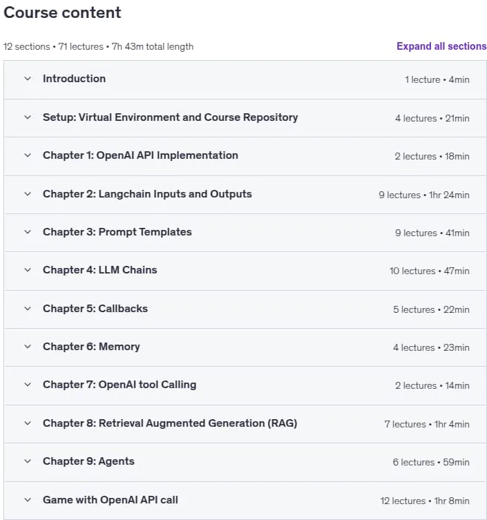Click chevron beside Chapter 1: OpenAI API Implementation
The image size is (487, 520).
pos(28,155)
